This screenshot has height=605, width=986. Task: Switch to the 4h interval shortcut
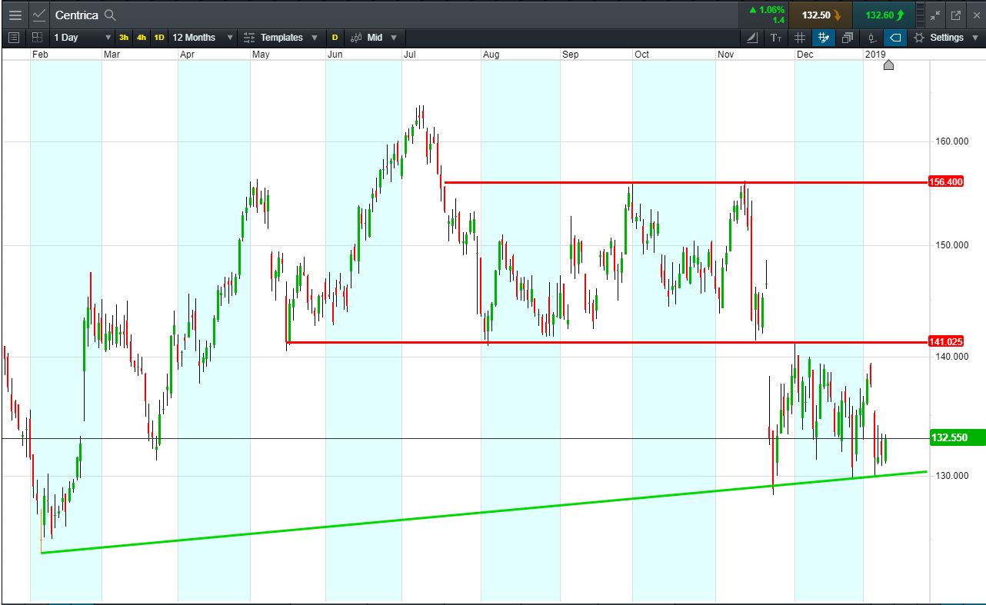pyautogui.click(x=142, y=37)
